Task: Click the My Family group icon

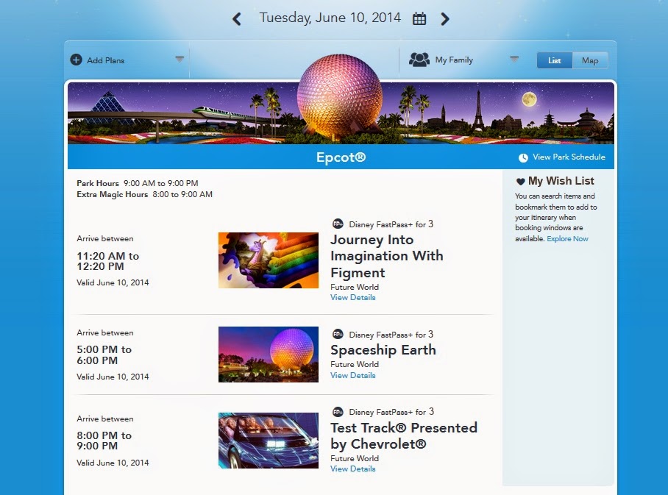Action: pyautogui.click(x=419, y=60)
